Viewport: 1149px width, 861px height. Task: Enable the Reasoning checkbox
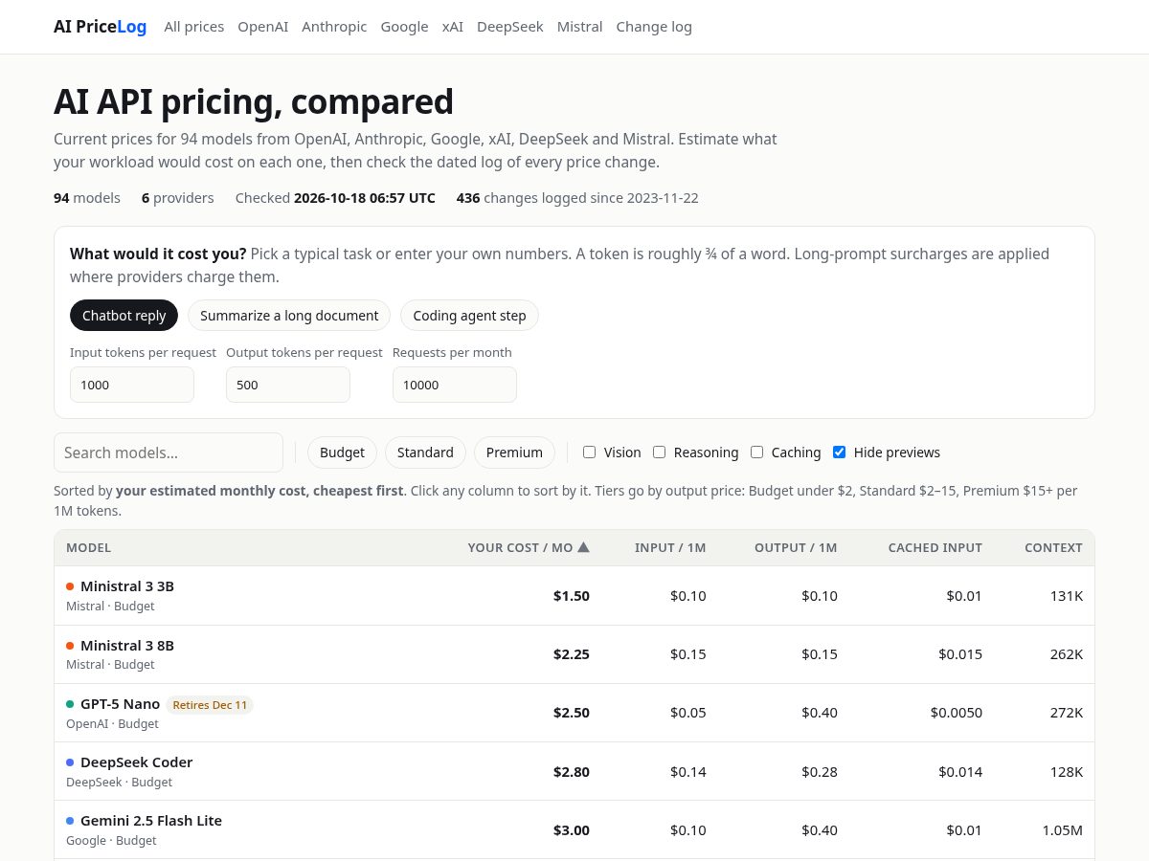pyautogui.click(x=660, y=453)
